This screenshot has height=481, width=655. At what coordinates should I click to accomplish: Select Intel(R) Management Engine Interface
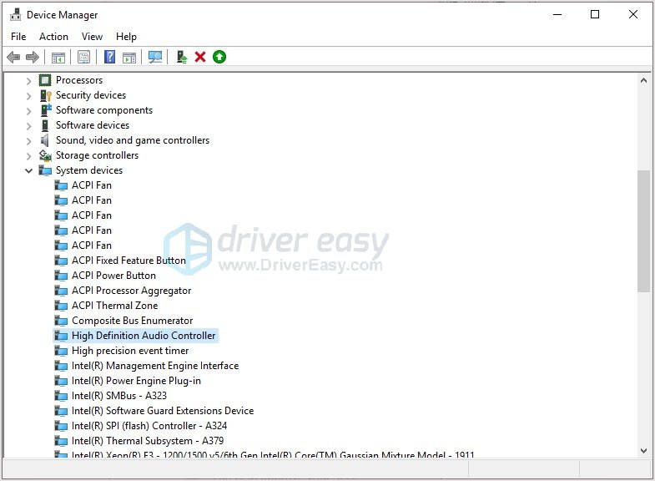pyautogui.click(x=155, y=366)
